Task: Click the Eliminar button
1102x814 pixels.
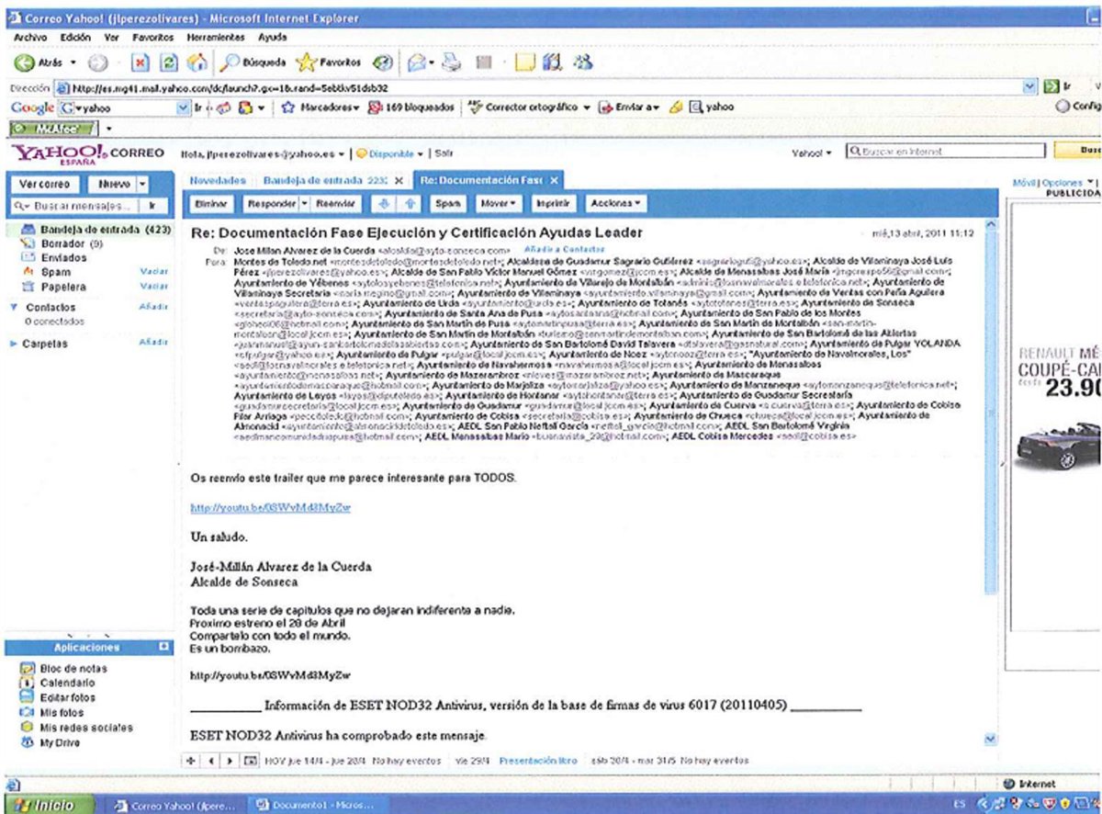Action: click(x=211, y=201)
